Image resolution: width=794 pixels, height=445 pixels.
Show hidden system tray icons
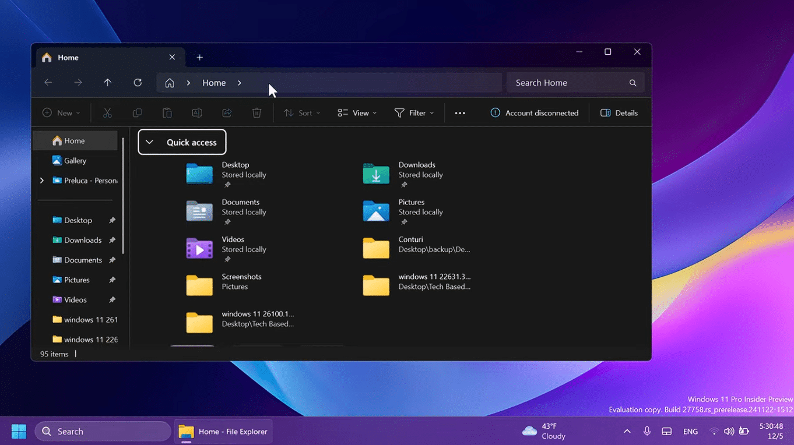coord(627,432)
